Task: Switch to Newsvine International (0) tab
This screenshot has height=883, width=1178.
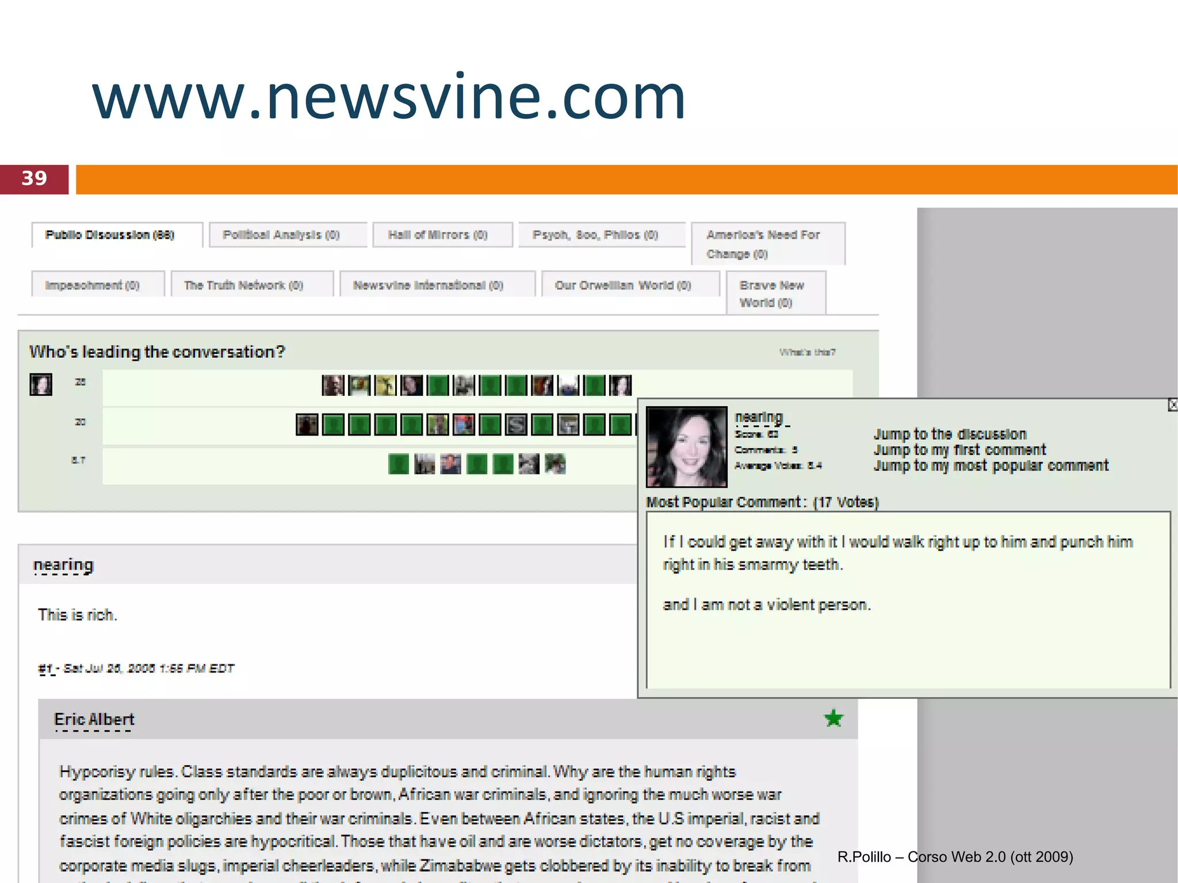Action: 437,285
